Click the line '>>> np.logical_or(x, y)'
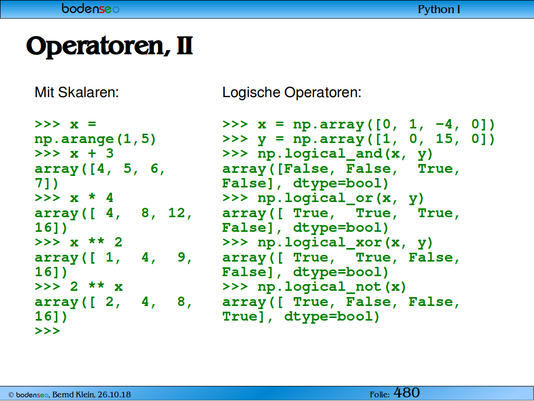This screenshot has width=534, height=401. [323, 198]
